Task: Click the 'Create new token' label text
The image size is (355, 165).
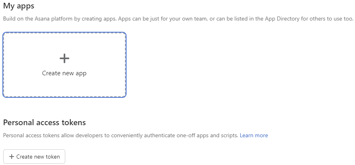Action: (38, 157)
